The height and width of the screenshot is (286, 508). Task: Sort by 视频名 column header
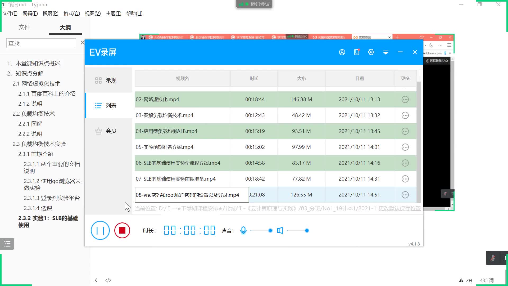182,78
